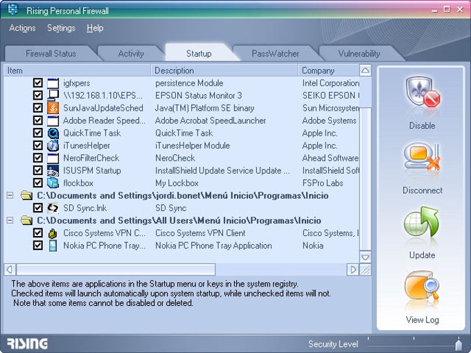The height and width of the screenshot is (353, 471).
Task: Click the SD Sync.lnk icon
Action: [x=53, y=208]
